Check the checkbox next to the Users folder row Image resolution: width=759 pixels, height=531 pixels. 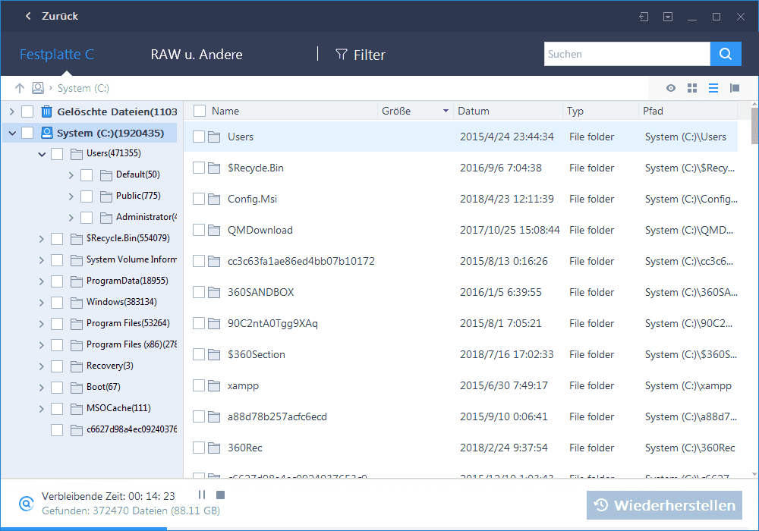click(x=198, y=137)
